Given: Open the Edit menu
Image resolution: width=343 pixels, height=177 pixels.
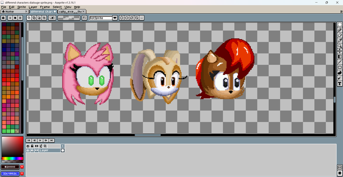Looking at the screenshot, I should click(x=11, y=7).
